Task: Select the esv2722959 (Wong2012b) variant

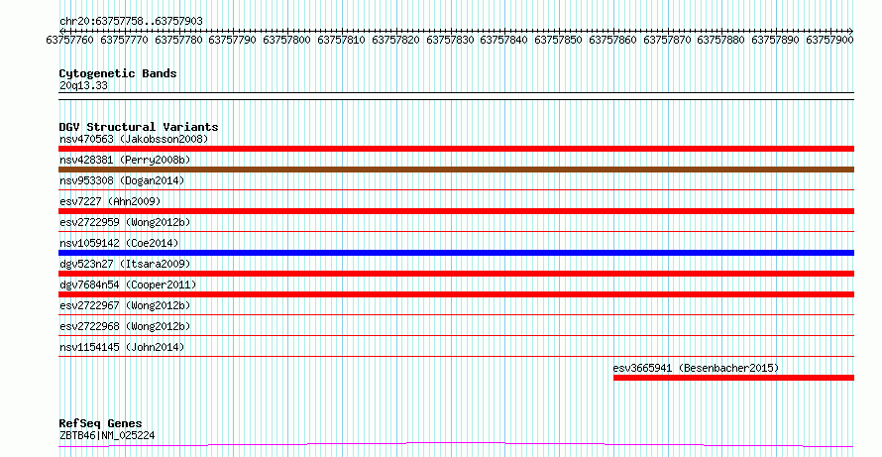Action: coord(125,222)
